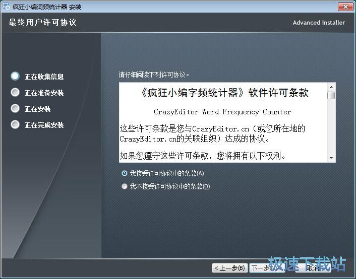Click the license scrollbar up arrow
Image resolution: width=356 pixels, height=279 pixels.
pos(331,87)
